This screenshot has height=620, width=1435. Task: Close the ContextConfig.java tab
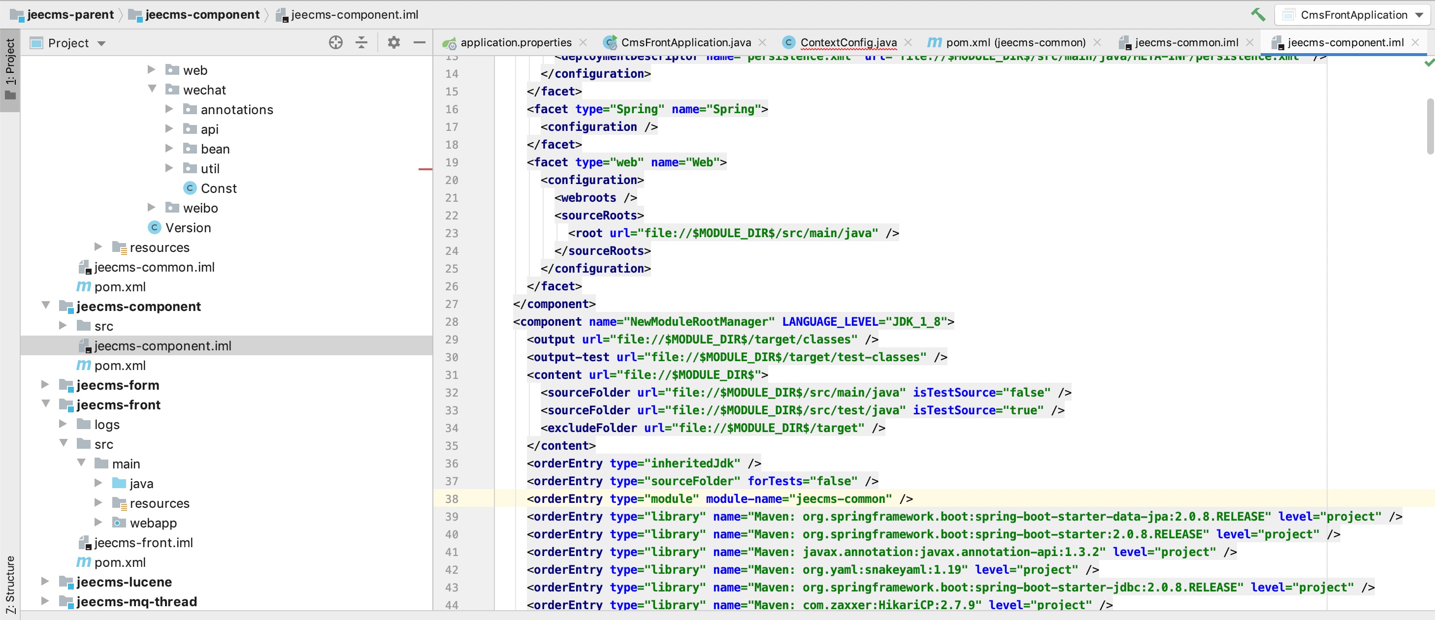(x=908, y=42)
